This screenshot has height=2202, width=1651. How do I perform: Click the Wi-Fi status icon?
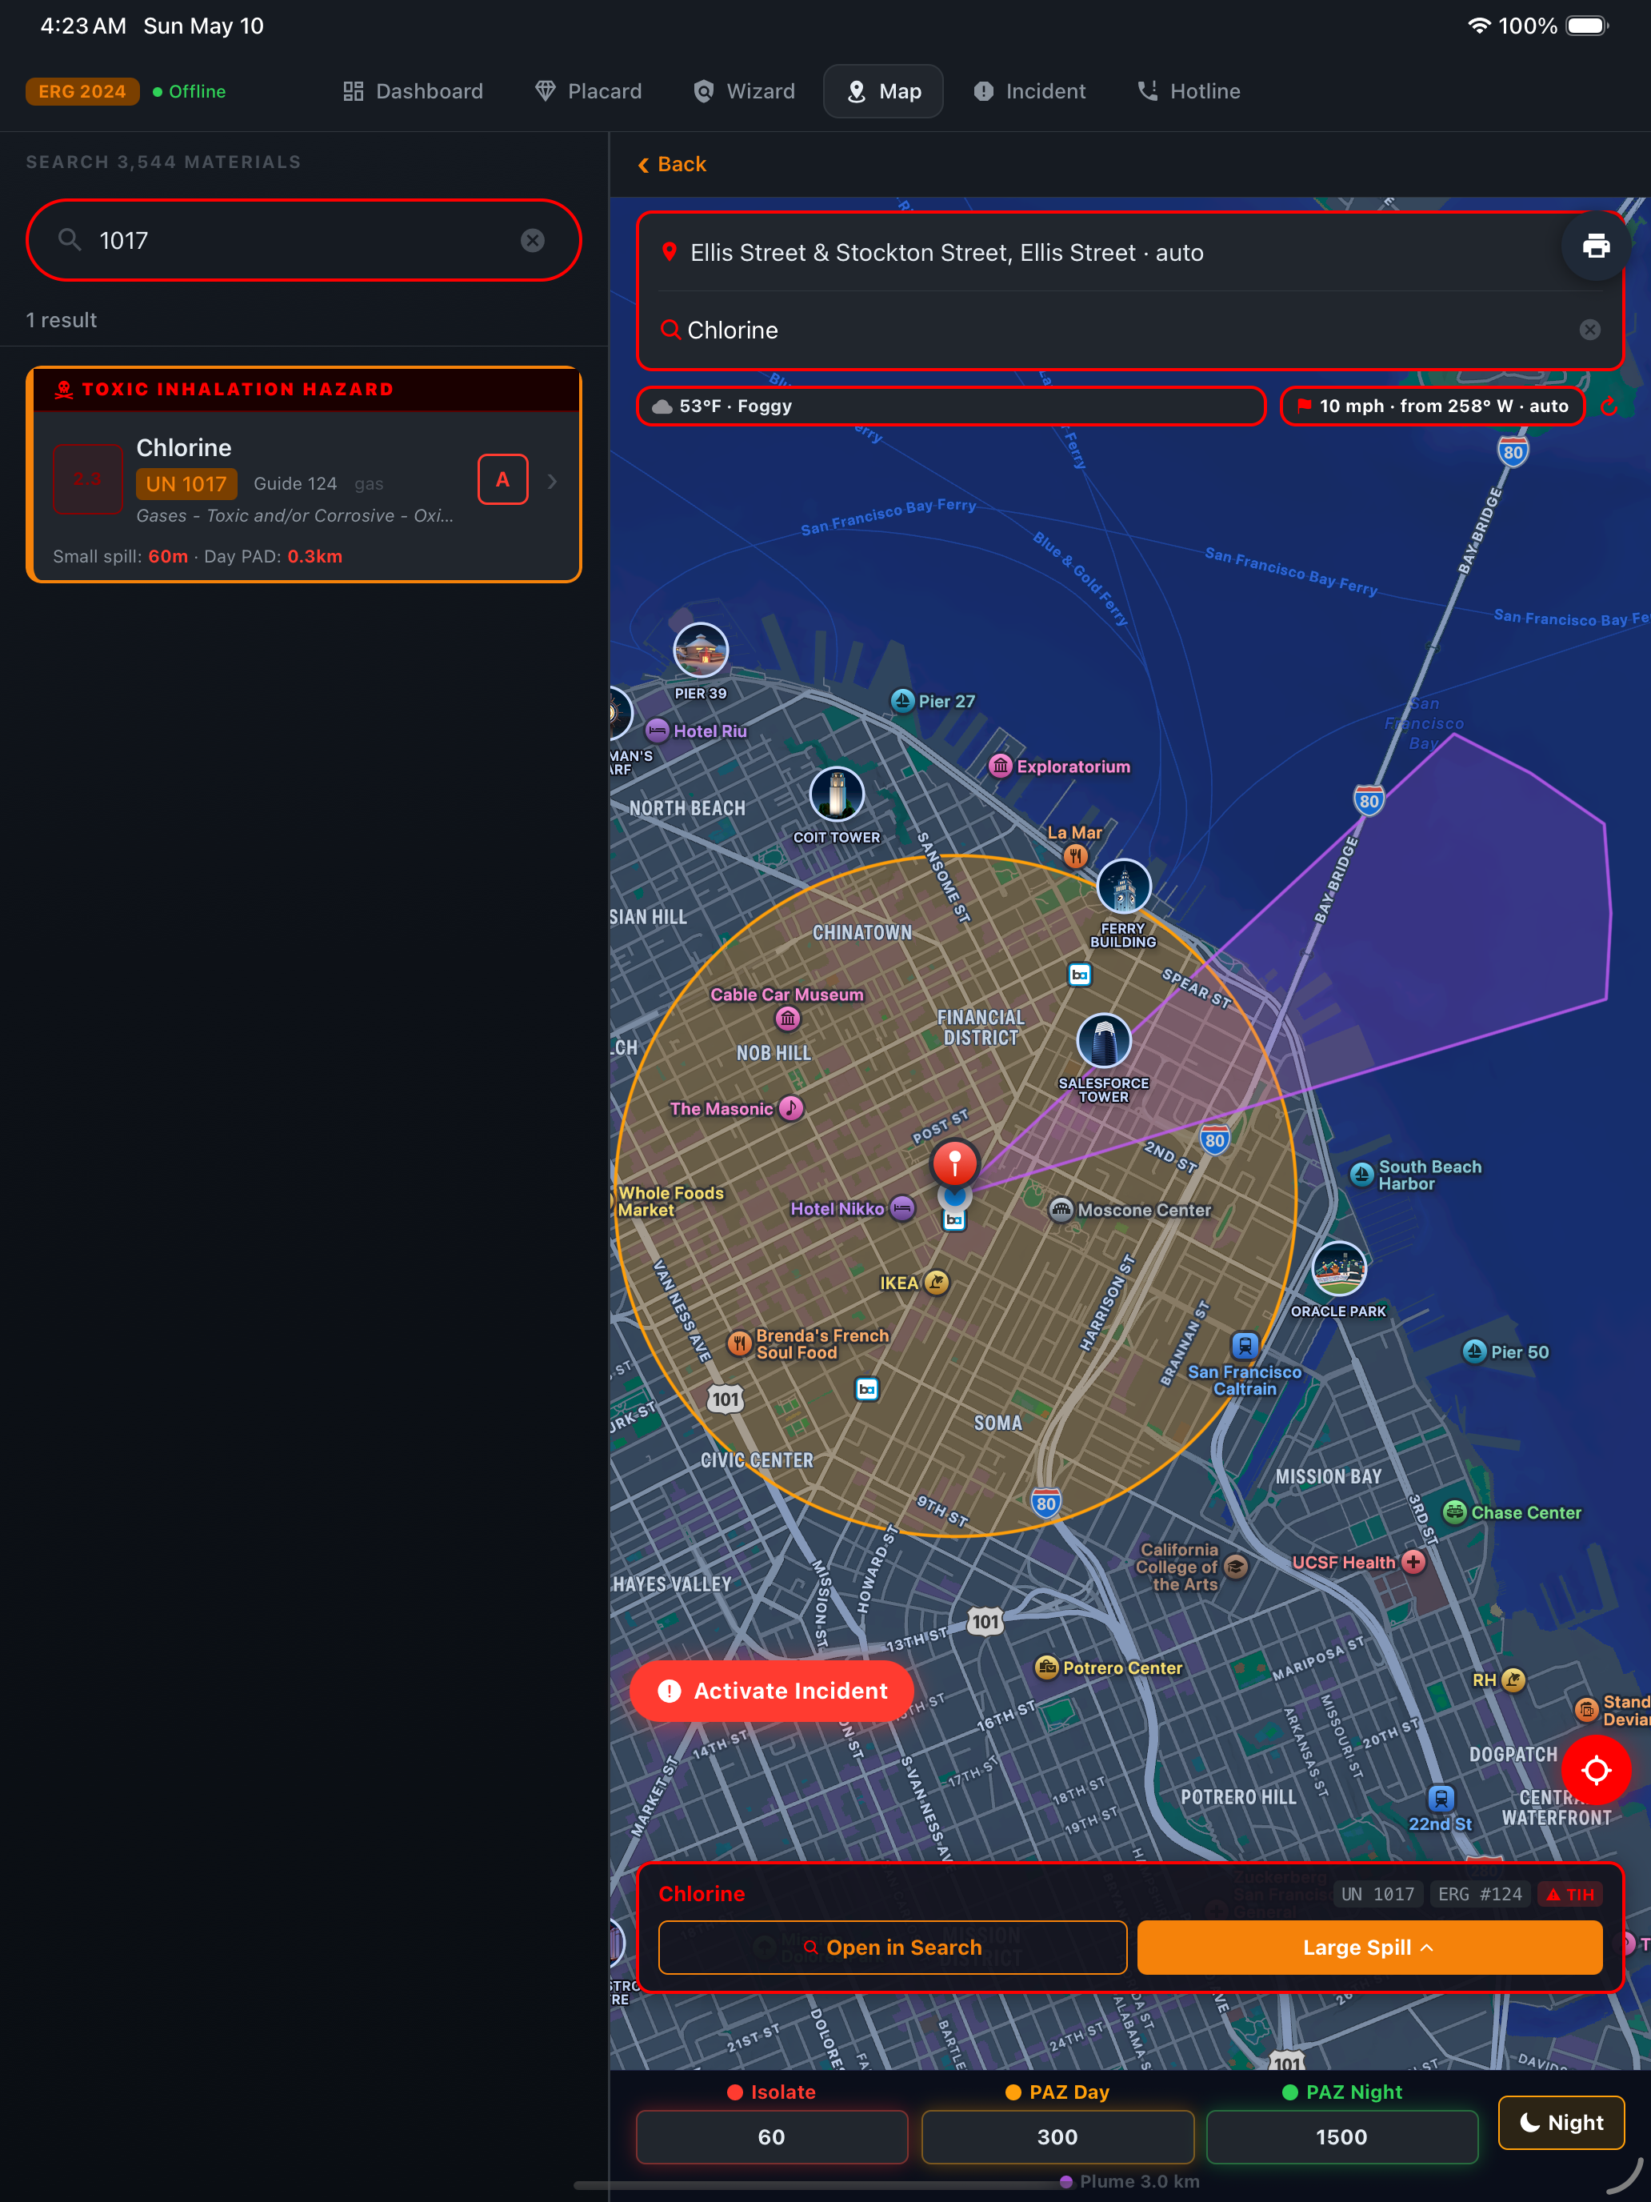(1479, 26)
